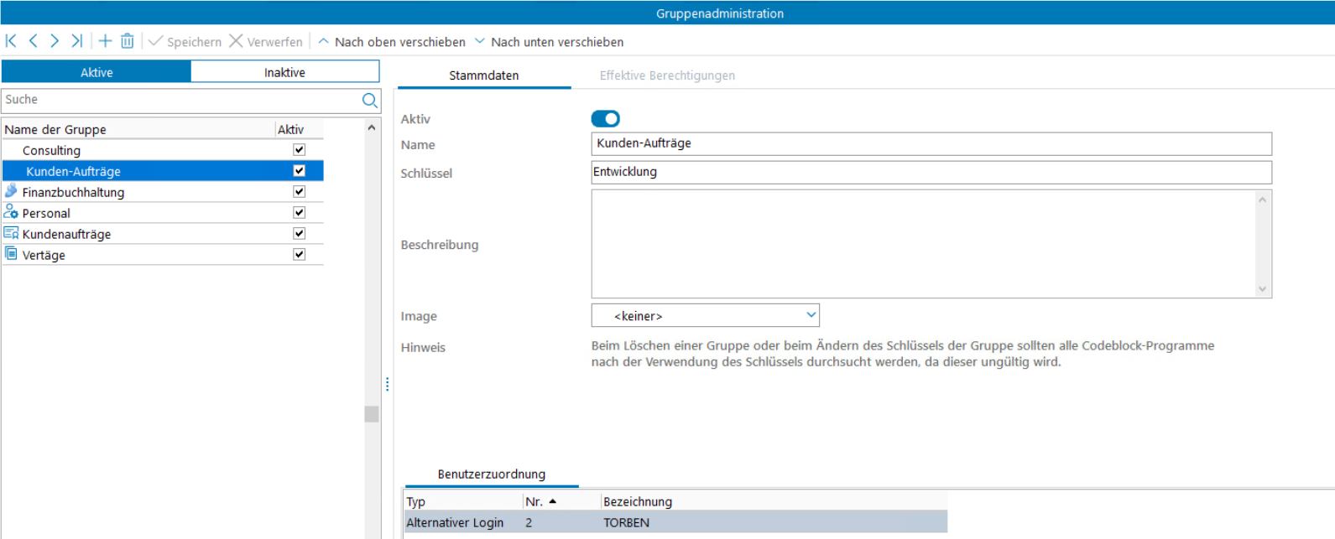
Task: Toggle the Aktiv switch off
Action: tap(605, 119)
